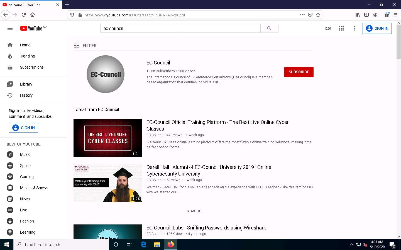This screenshot has height=250, width=401.
Task: Open the EC Council channel title link
Action: click(158, 63)
